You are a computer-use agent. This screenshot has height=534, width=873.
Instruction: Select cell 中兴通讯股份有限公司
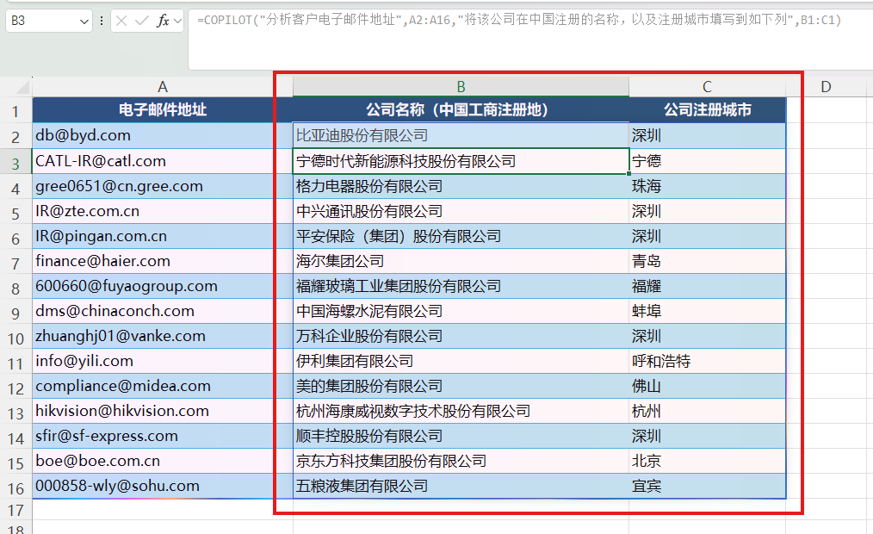(x=461, y=211)
